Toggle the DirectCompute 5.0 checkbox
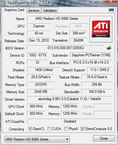Image resolution: width=118 pixels, height=145 pixels. 82,129
